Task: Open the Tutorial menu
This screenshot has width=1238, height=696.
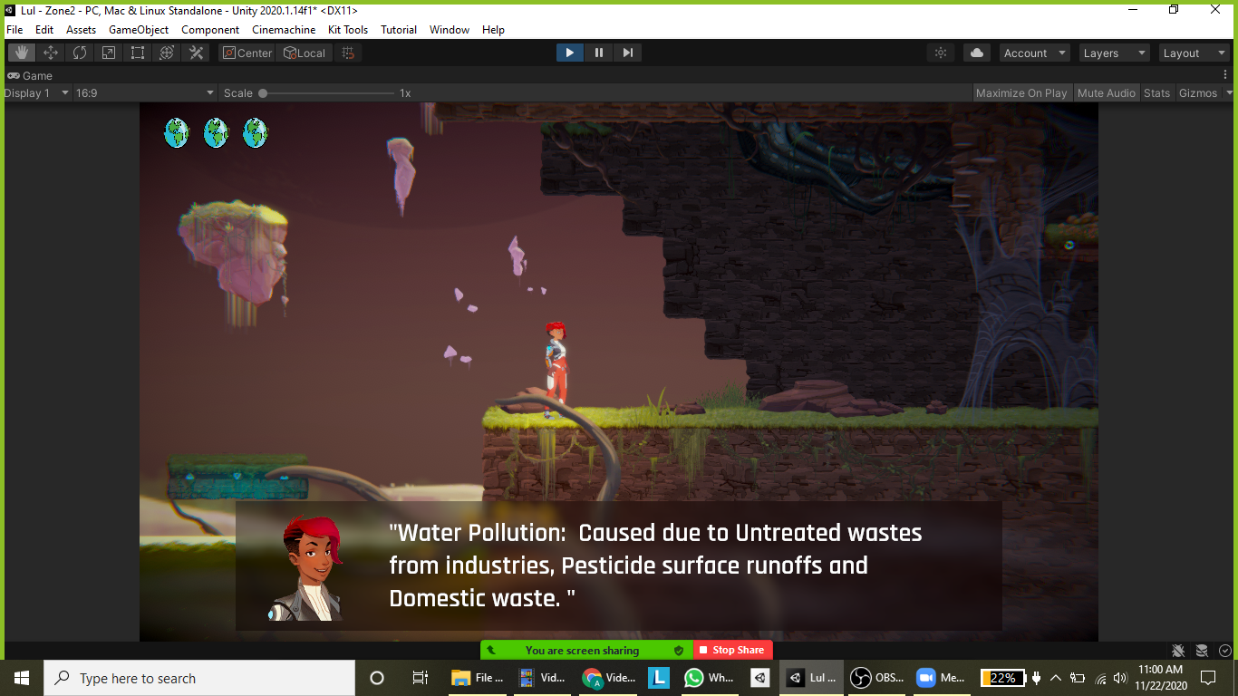Action: (x=399, y=29)
